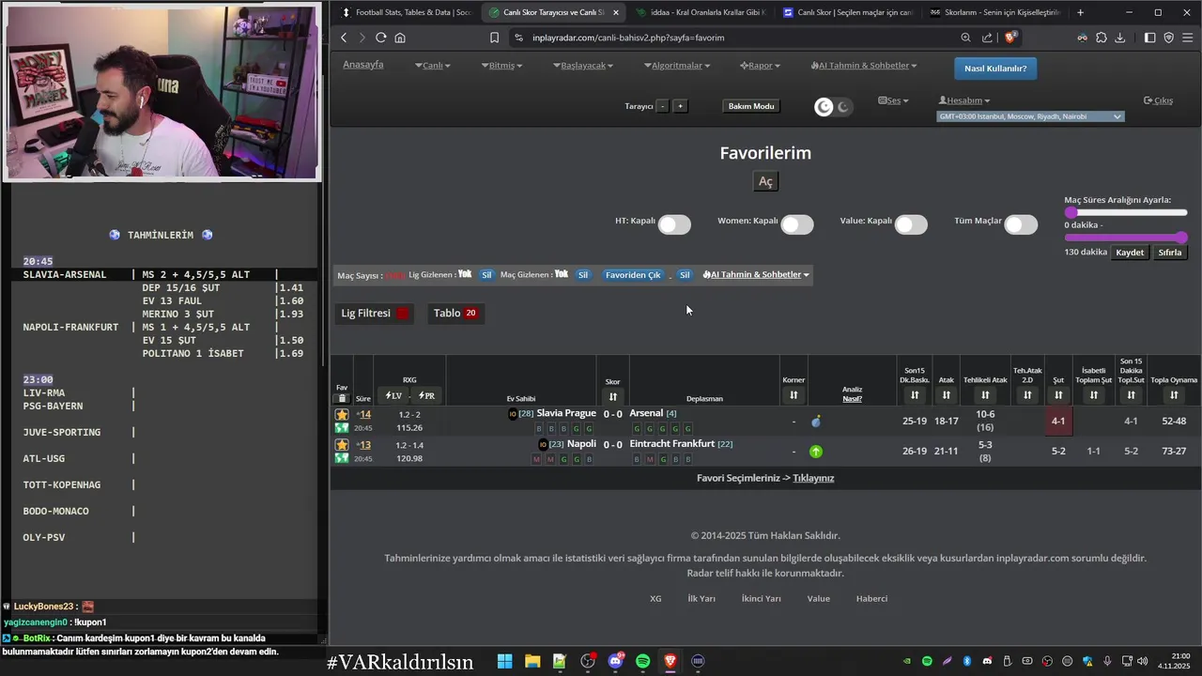Click the Windows Start button
This screenshot has width=1202, height=676.
[505, 661]
